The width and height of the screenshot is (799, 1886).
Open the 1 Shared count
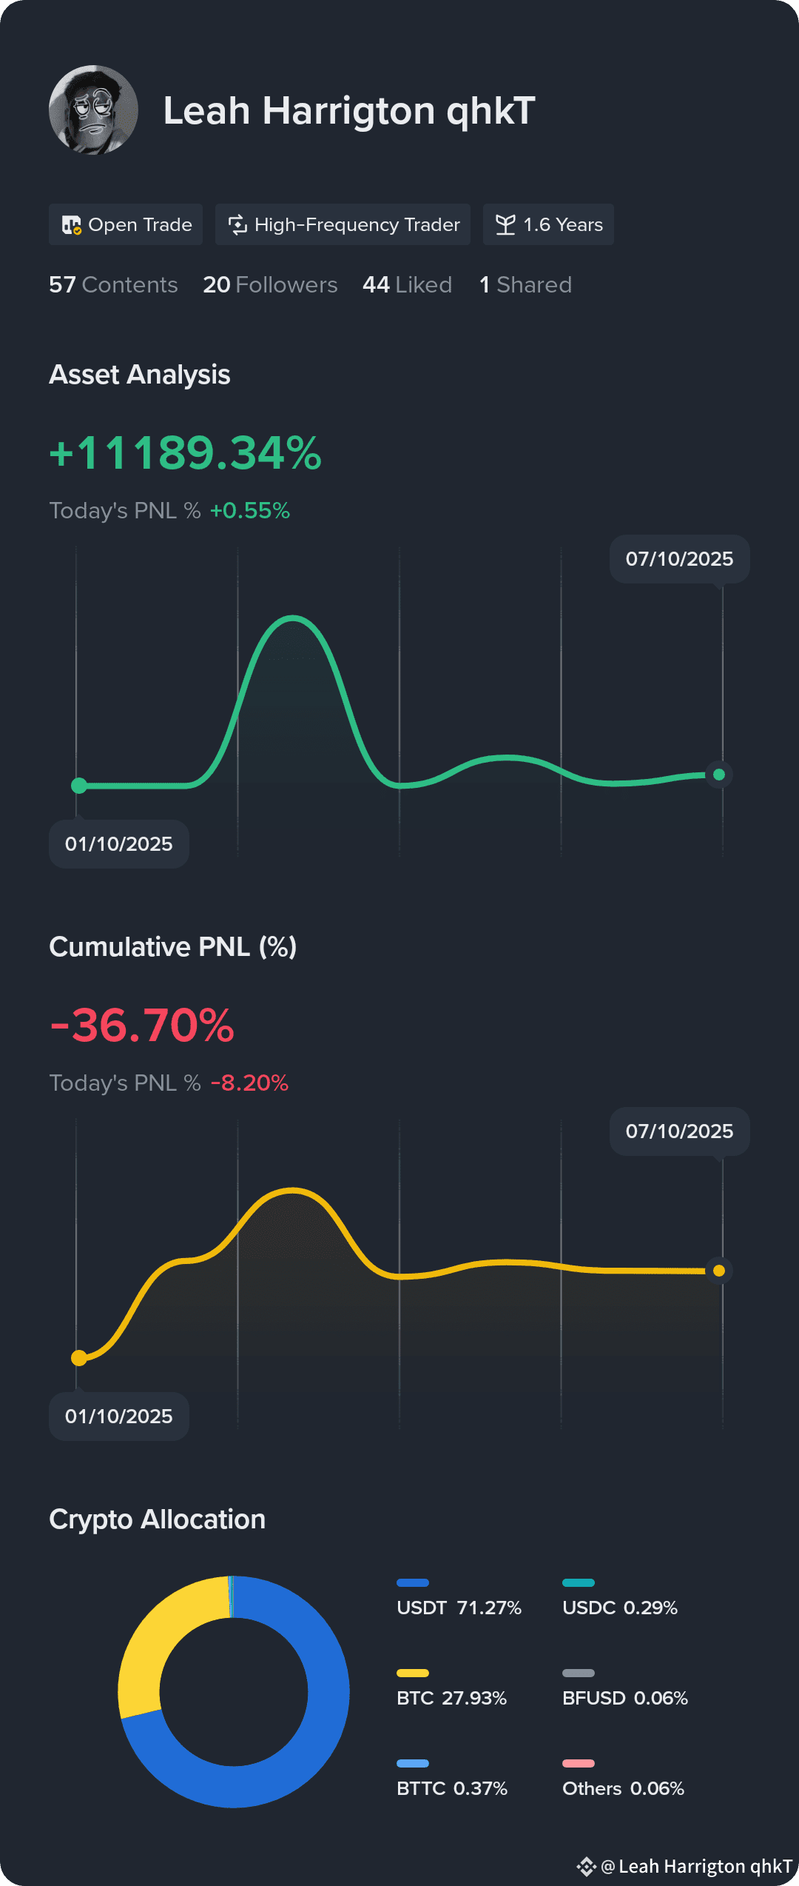coord(525,284)
